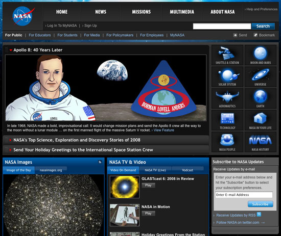This screenshot has height=236, width=281.
Task: Open the For Students section
Action: point(67,35)
